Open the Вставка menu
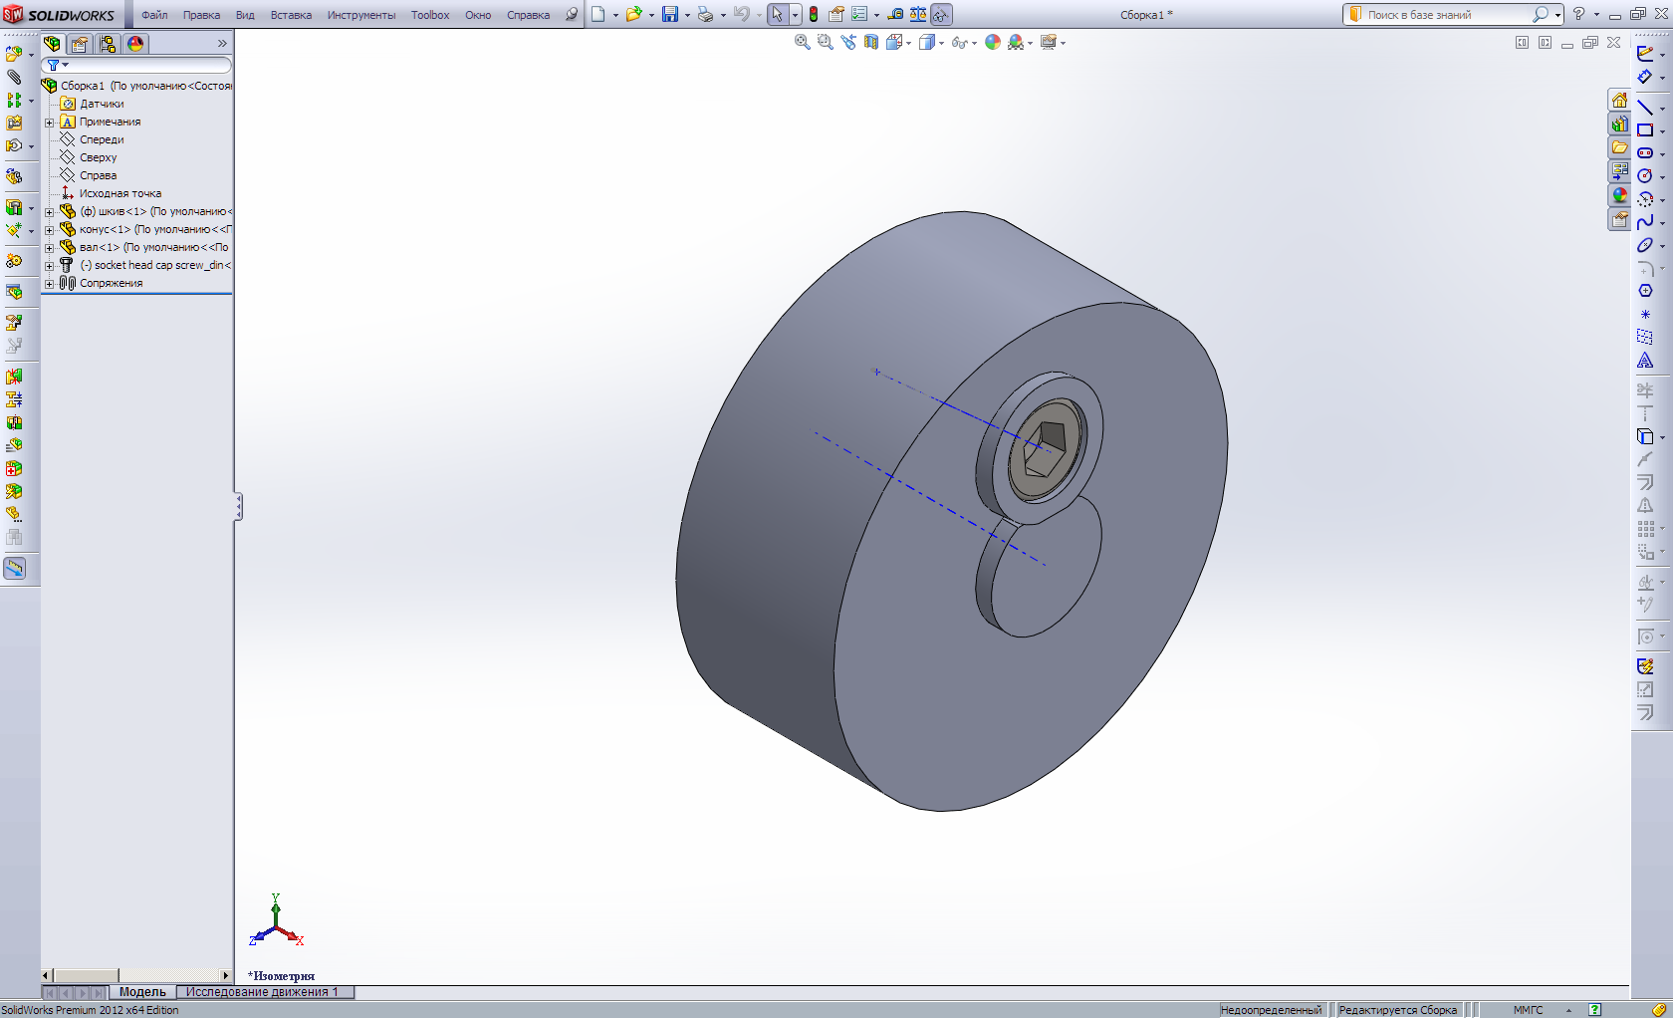This screenshot has width=1673, height=1018. click(291, 15)
